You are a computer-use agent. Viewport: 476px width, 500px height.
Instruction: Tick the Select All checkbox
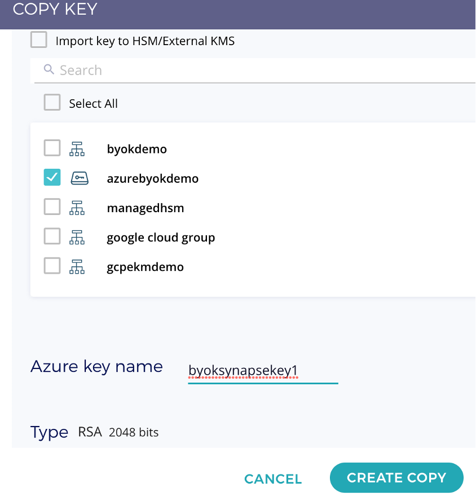point(52,102)
